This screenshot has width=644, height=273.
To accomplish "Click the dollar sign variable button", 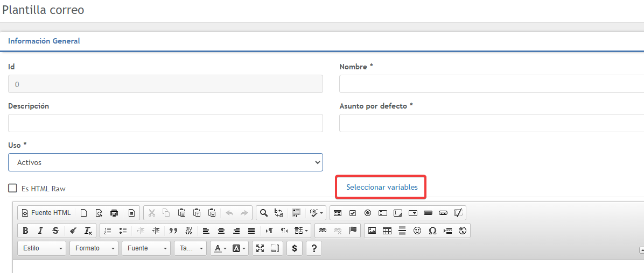I will (x=295, y=248).
